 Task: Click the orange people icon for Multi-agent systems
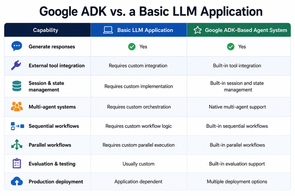(x=17, y=107)
